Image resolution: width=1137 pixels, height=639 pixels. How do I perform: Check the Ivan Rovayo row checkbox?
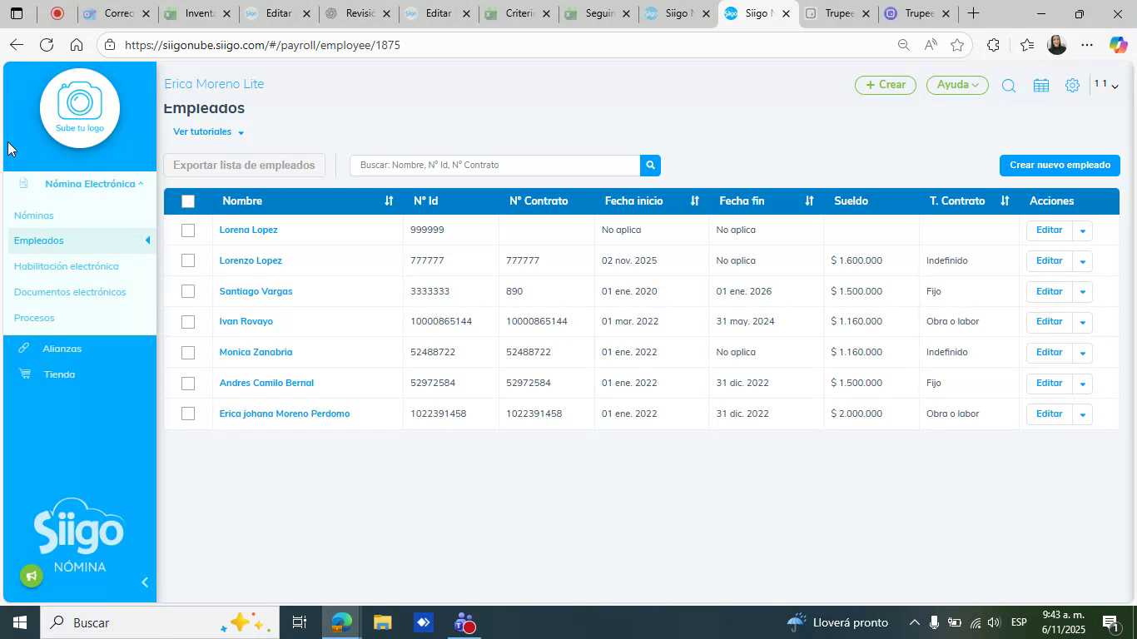pyautogui.click(x=188, y=322)
